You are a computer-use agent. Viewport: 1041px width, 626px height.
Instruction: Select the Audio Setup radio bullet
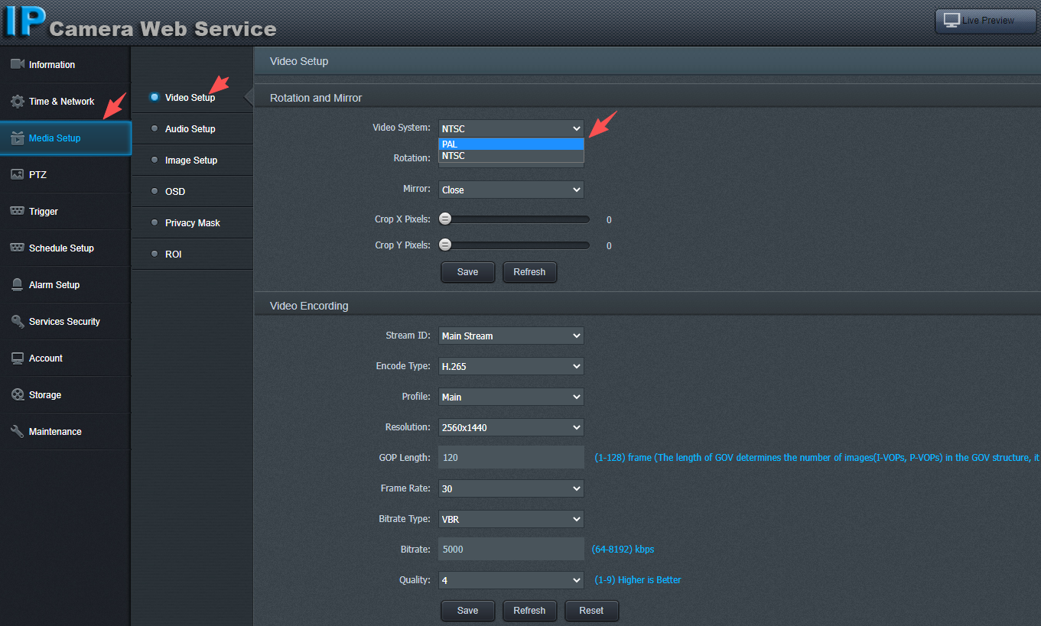coord(155,128)
